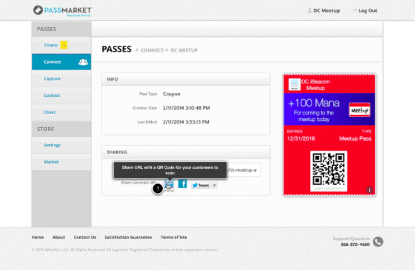
Task: Click the iBeacon logo on pass preview
Action: tap(294, 84)
